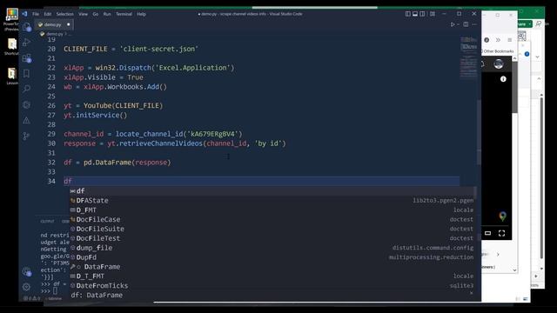Viewport: 557px width, 313px height.
Task: Click the video info (i) card icon
Action: [503, 79]
